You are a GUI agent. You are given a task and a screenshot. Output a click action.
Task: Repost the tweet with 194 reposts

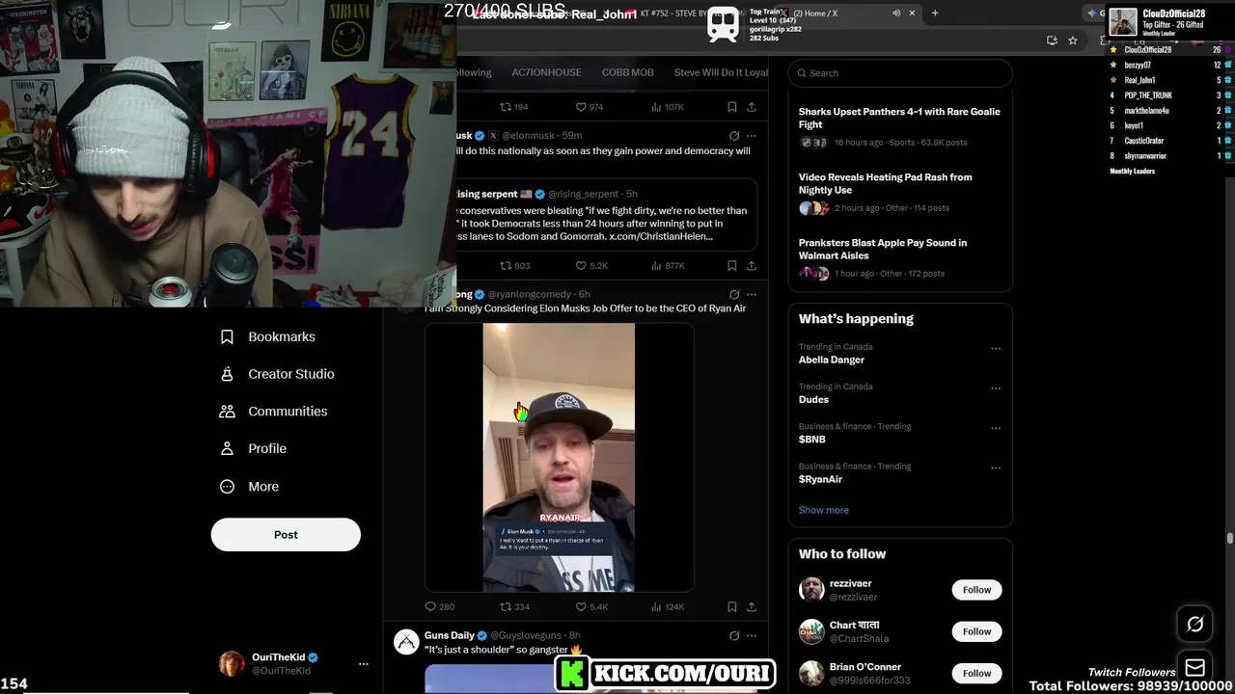pyautogui.click(x=513, y=107)
